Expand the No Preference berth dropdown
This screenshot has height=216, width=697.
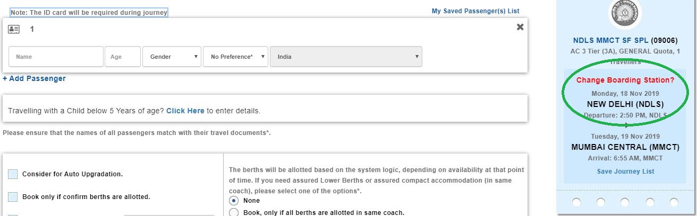pos(235,57)
